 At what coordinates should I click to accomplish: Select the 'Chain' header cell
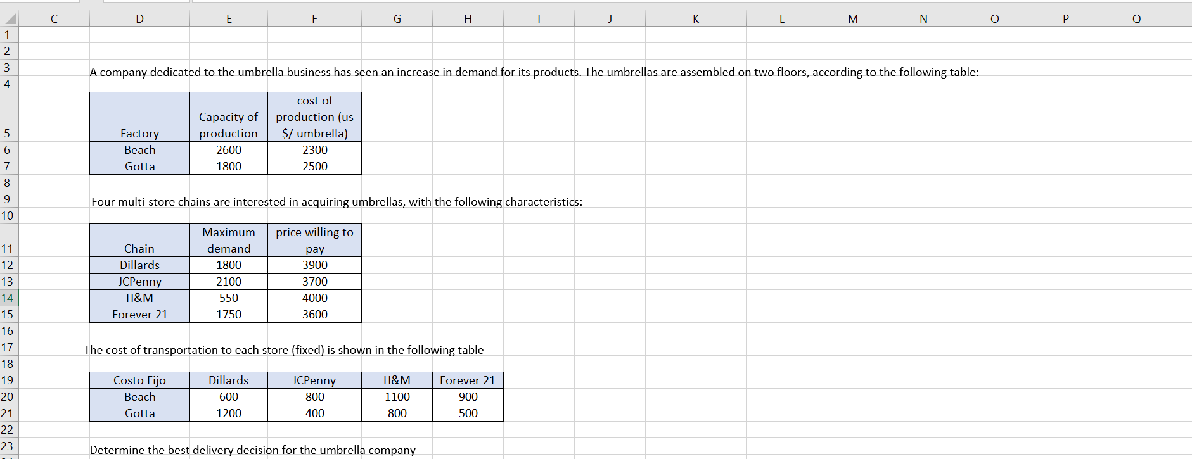coord(139,240)
